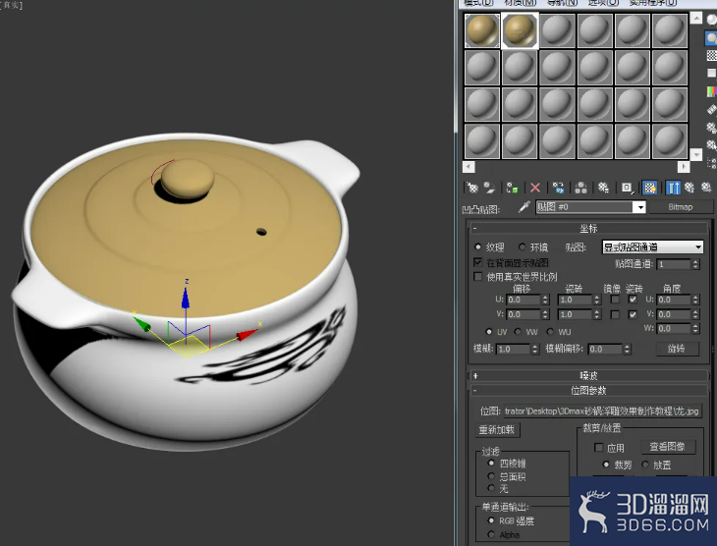Viewport: 717px width, 546px height.
Task: Click sample slots scroll down arrow
Action: click(x=695, y=154)
